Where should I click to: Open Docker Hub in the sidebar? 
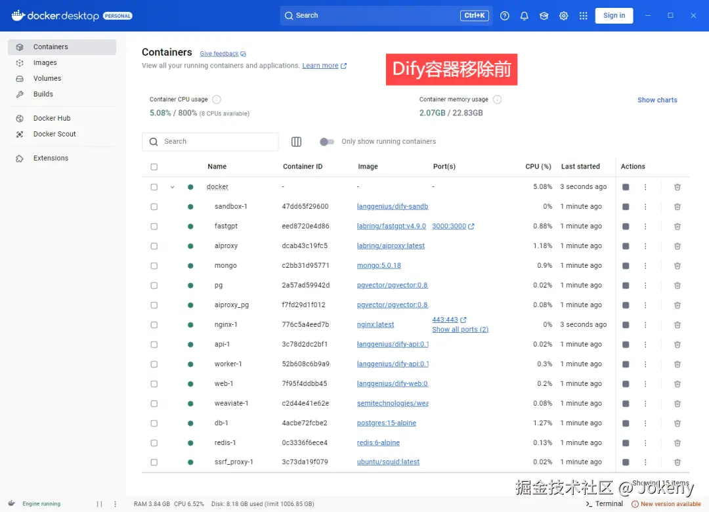point(62,118)
